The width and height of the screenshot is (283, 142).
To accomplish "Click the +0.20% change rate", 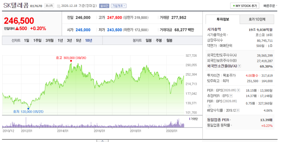I will [x=38, y=29].
